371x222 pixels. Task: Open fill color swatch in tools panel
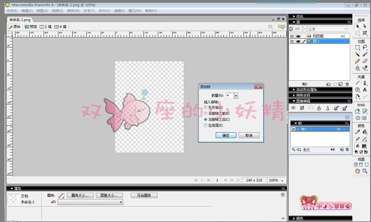[x=365, y=146]
